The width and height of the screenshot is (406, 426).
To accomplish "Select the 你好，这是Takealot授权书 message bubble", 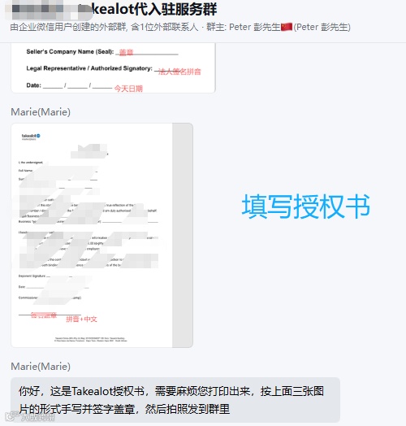I will point(175,400).
